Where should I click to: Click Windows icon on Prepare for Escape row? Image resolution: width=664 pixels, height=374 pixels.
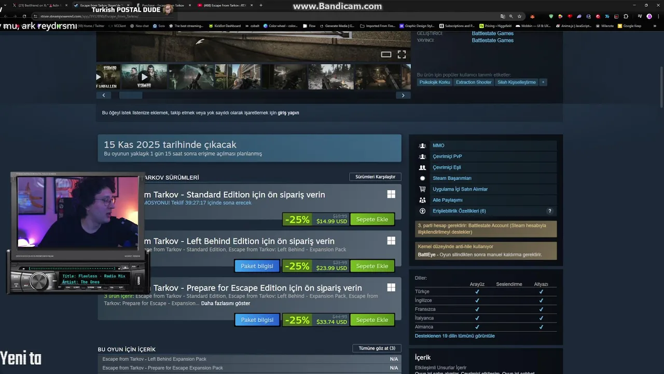pos(391,288)
